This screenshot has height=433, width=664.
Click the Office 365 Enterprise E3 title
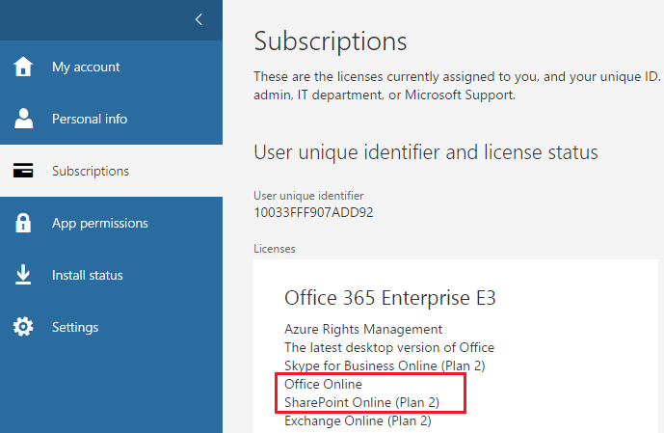point(390,298)
